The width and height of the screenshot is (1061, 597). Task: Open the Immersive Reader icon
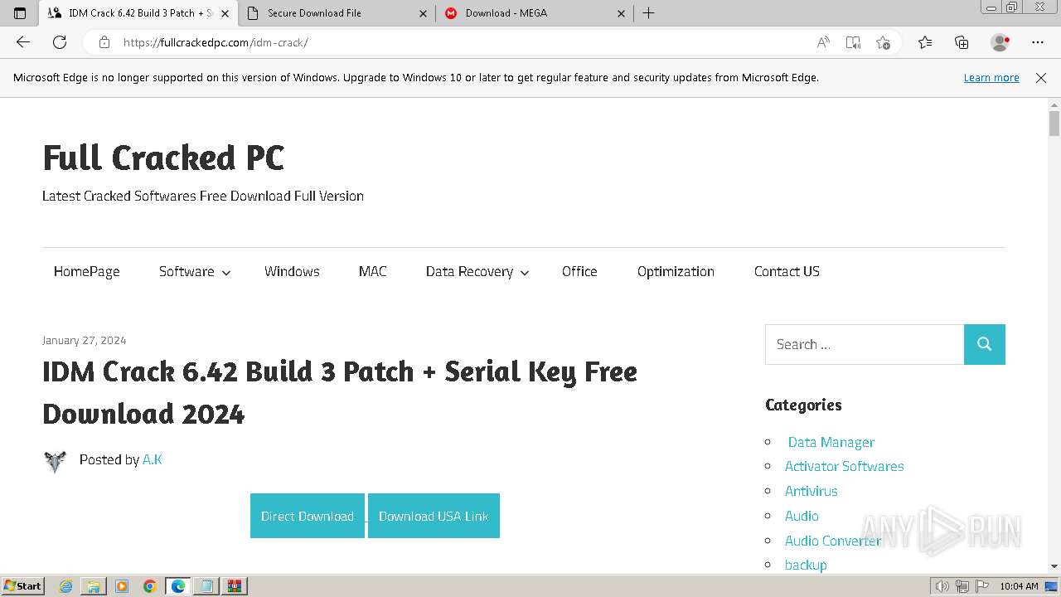[853, 42]
